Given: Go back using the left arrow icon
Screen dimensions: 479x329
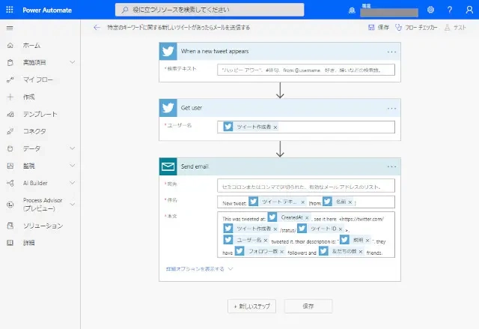Looking at the screenshot, I should point(97,28).
